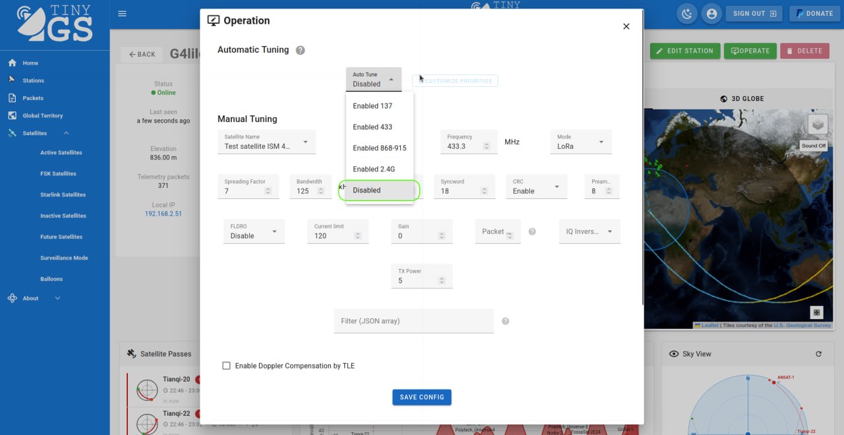Screen dimensions: 844x435
Task: Click the Global Territory sidebar icon
Action: tap(12, 115)
